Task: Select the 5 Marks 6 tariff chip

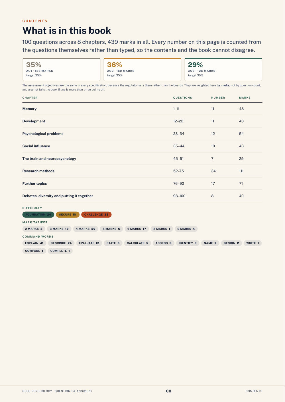Action: (111, 229)
